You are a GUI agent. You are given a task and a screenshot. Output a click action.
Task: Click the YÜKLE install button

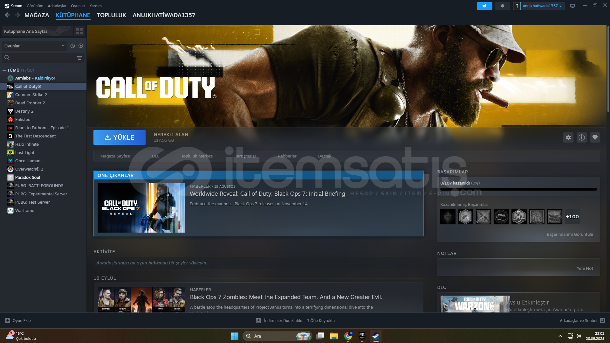pos(120,137)
